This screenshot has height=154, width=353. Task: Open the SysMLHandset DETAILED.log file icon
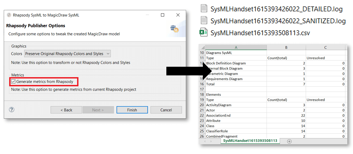[204, 8]
